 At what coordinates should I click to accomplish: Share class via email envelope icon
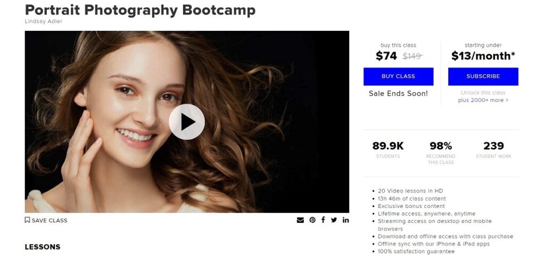tap(300, 220)
